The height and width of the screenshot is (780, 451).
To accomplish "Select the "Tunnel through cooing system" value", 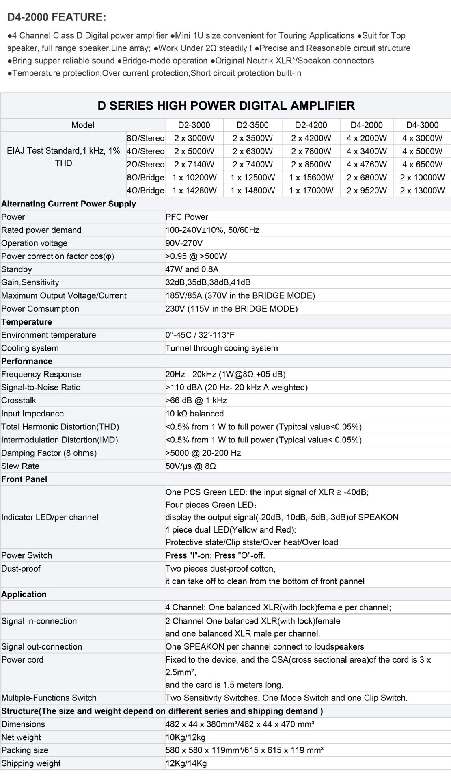I will (x=222, y=348).
